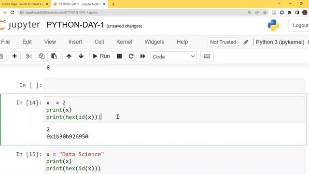Go forward in browser history
The width and height of the screenshot is (309, 174).
click(x=4, y=13)
